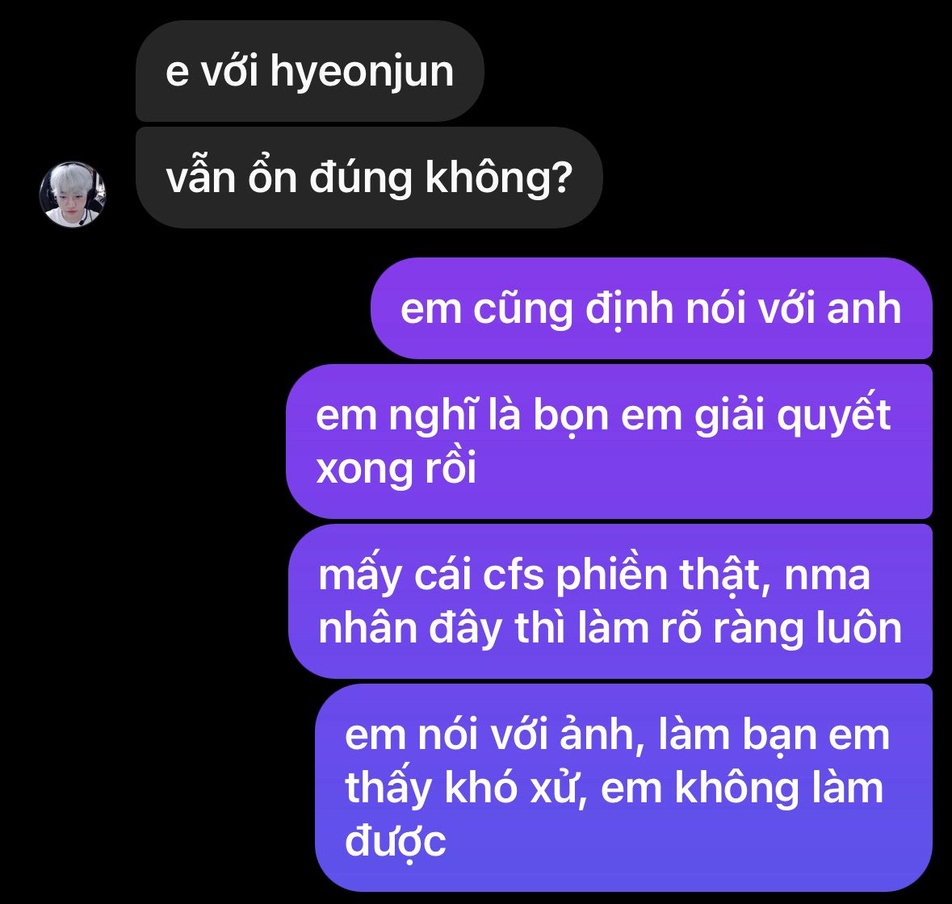Click the word "nma" in the cfs message
Image resolution: width=952 pixels, height=904 pixels.
pyautogui.click(x=827, y=576)
